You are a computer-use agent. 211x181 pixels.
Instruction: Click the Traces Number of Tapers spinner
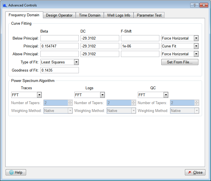(58, 103)
